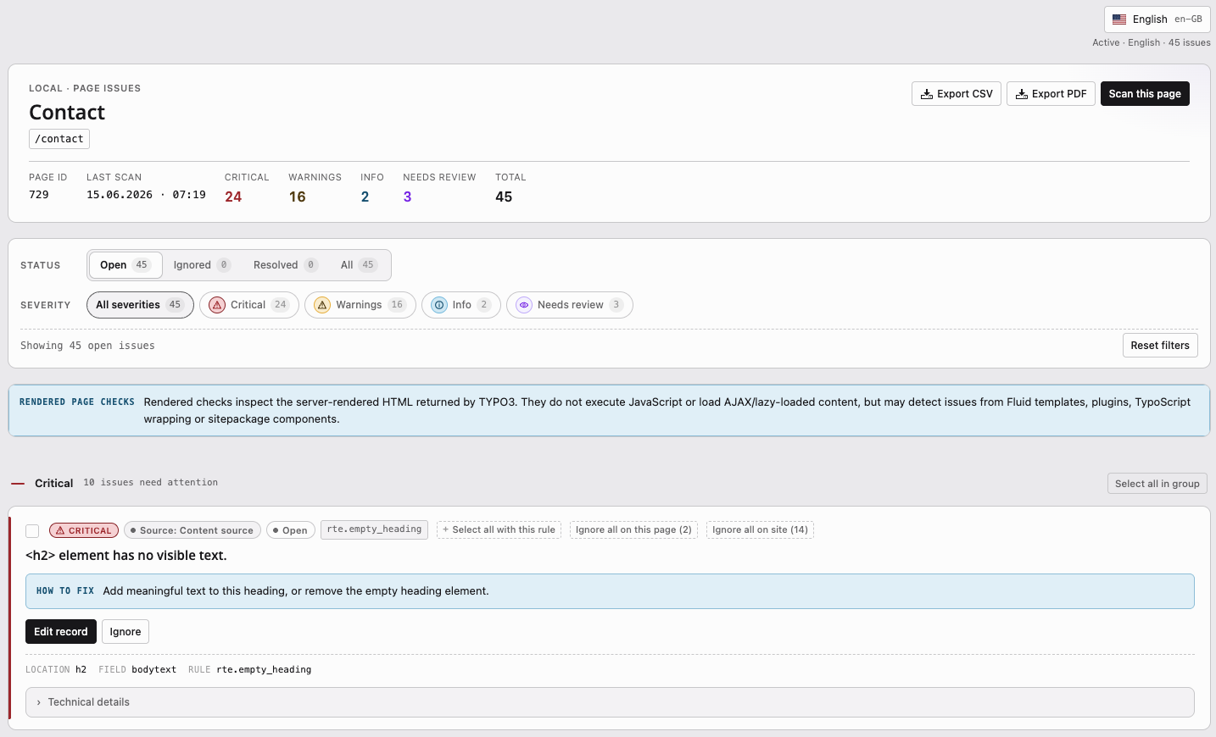This screenshot has width=1216, height=737.
Task: Click the last scan date 15.06.2026
Action: click(x=120, y=195)
